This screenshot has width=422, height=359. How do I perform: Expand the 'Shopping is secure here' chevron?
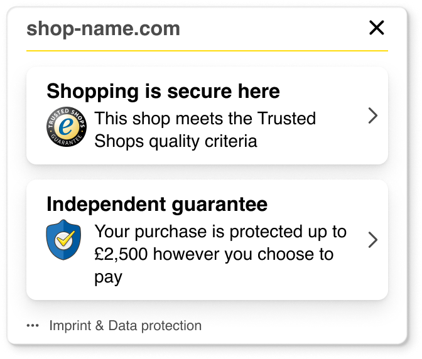click(372, 115)
